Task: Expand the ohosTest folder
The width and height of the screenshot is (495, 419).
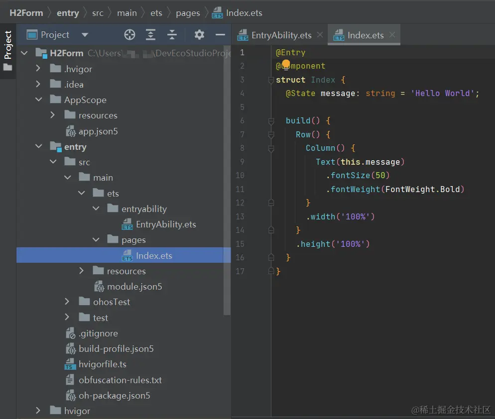Action: (x=67, y=302)
